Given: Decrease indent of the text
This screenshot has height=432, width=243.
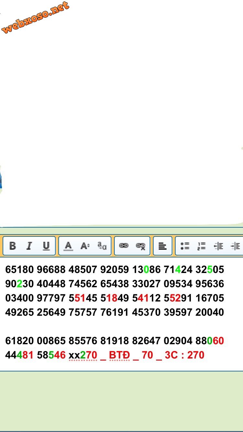Looking at the screenshot, I should coord(218,246).
